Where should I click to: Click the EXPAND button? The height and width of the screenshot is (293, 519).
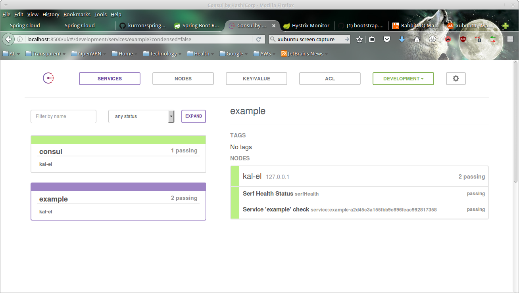(x=194, y=116)
